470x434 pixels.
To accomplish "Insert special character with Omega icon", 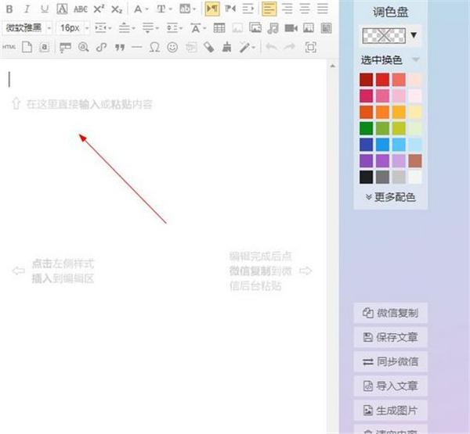I will pyautogui.click(x=154, y=47).
